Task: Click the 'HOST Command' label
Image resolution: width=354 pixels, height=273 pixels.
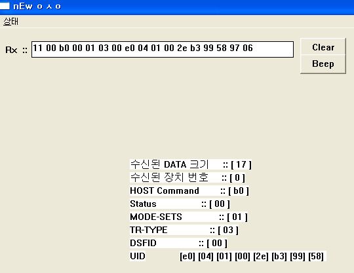Action: (165, 191)
